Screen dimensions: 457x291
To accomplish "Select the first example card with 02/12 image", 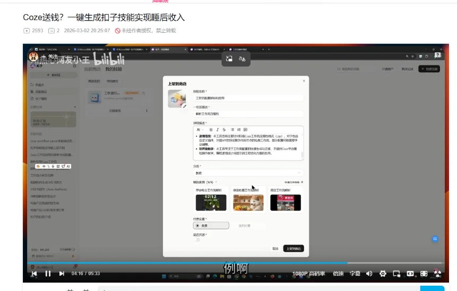I will pyautogui.click(x=211, y=199).
